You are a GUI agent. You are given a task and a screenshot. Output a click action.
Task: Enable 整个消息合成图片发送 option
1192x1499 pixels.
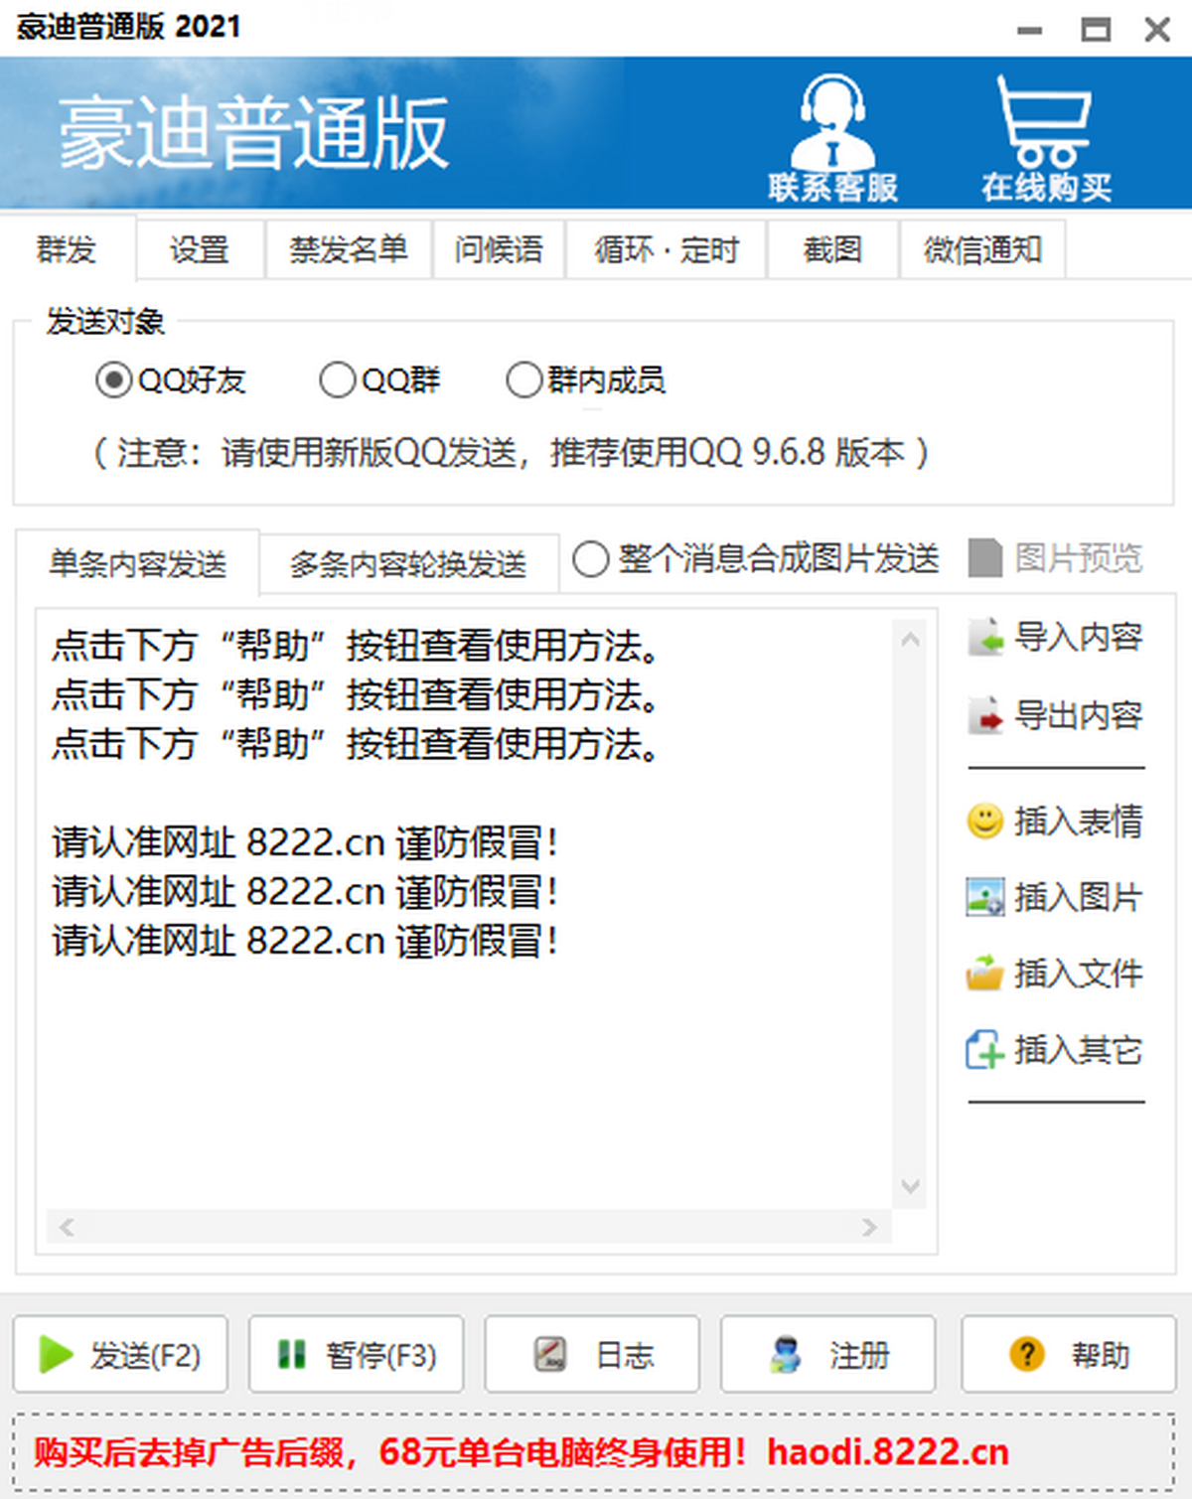point(590,558)
